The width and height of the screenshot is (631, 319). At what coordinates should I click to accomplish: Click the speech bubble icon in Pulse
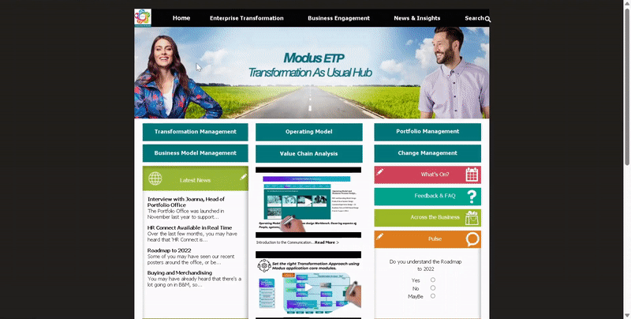click(472, 238)
